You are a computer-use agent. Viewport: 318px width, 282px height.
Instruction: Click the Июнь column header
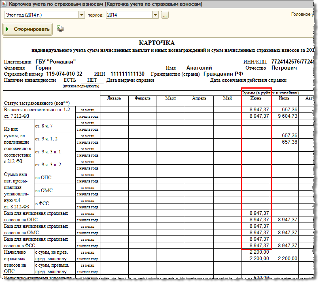pyautogui.click(x=256, y=98)
